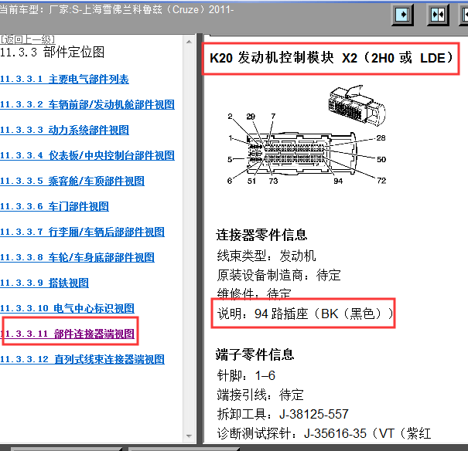Click the 端子零件信息 heading
Screen dimensions: 468x451
click(x=255, y=354)
